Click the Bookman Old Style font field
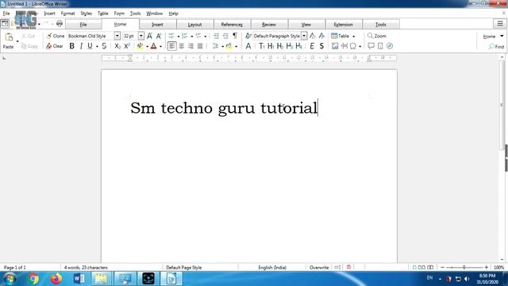 point(90,36)
